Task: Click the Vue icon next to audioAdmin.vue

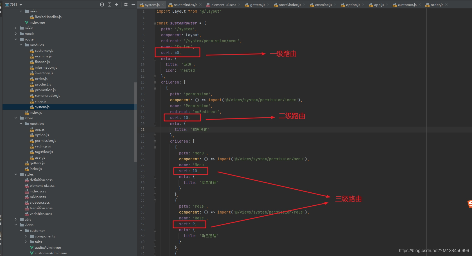Action: (x=32, y=247)
